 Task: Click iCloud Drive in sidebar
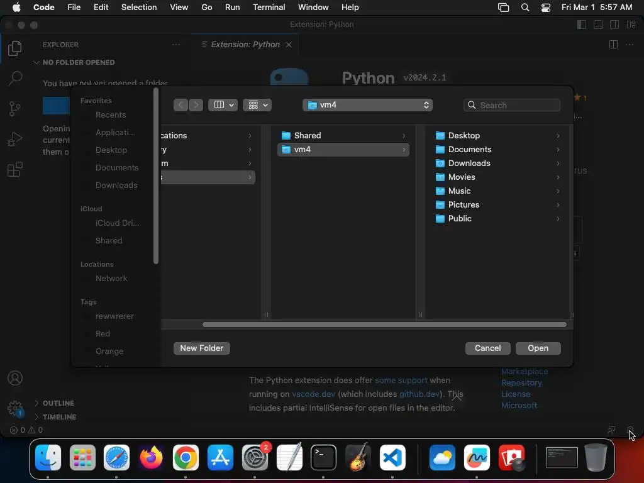click(117, 223)
